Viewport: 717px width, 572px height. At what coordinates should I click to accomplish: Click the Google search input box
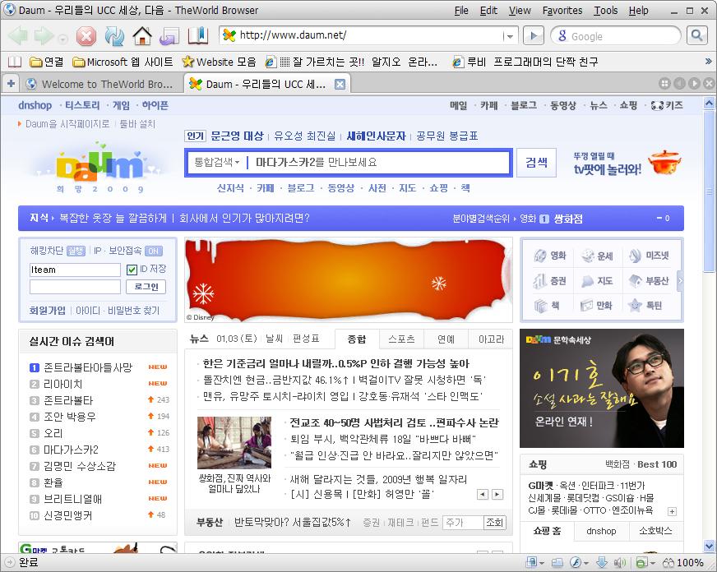pyautogui.click(x=616, y=36)
